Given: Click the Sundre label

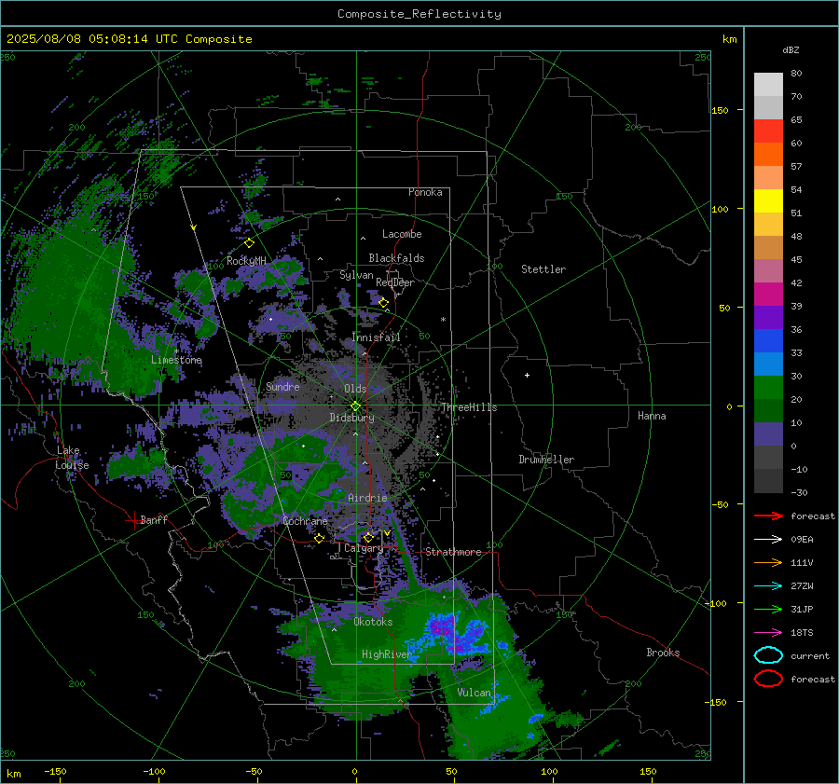Looking at the screenshot, I should (282, 386).
